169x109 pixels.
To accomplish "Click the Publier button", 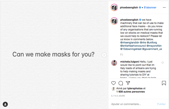I will coord(161,104).
